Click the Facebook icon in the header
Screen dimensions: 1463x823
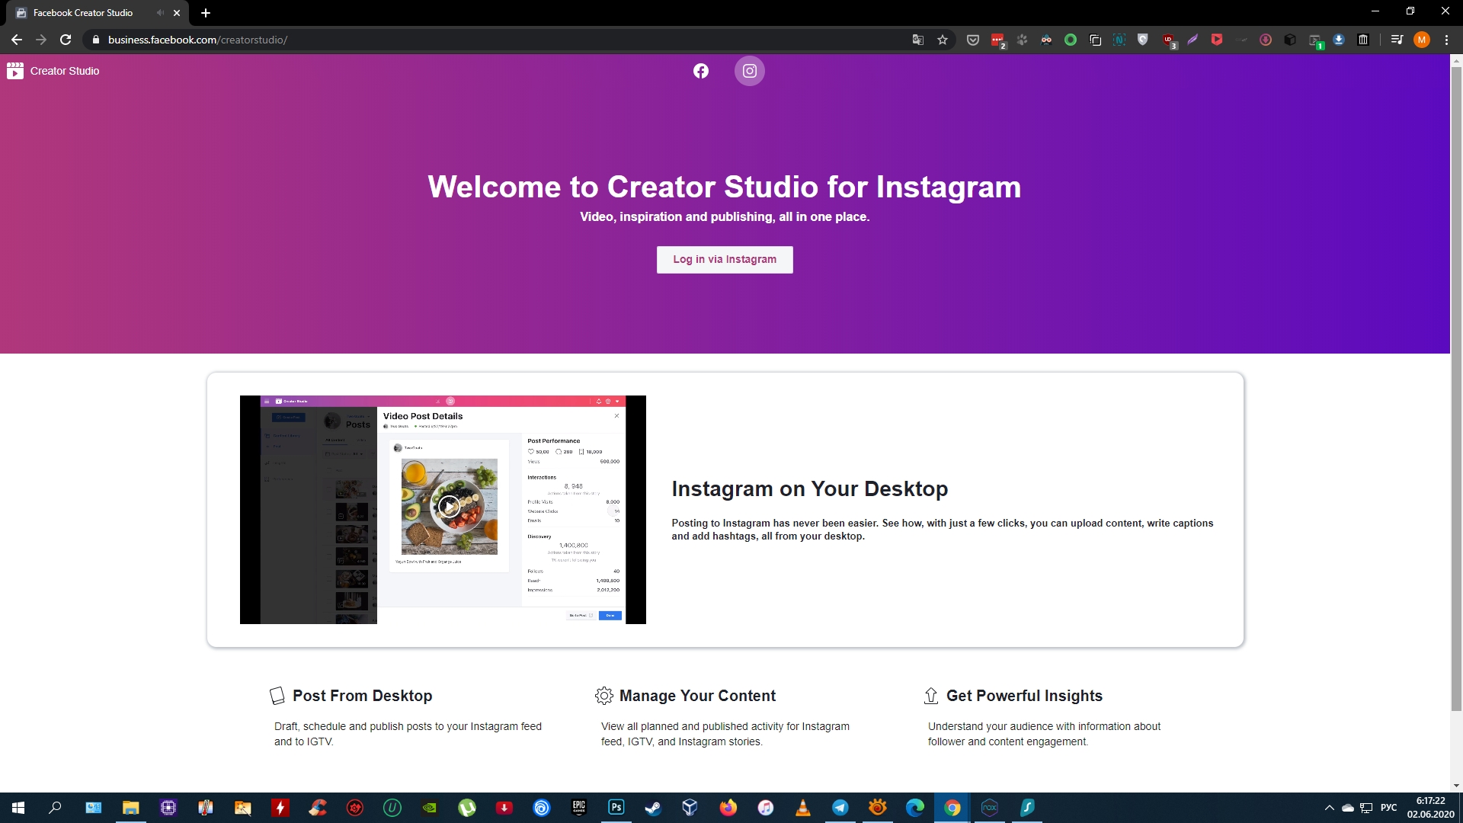(700, 70)
